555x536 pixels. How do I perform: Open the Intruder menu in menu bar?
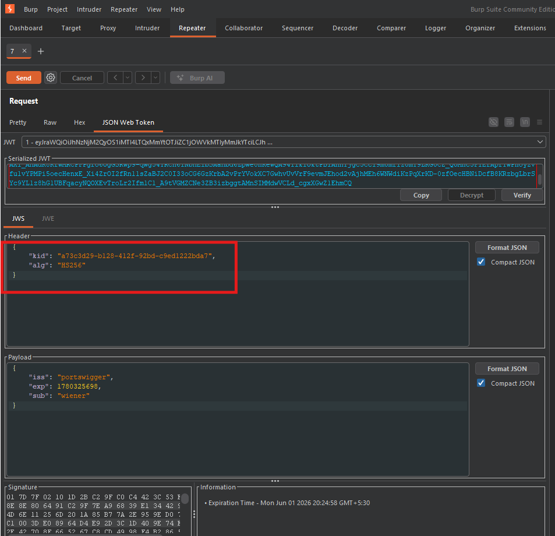89,9
